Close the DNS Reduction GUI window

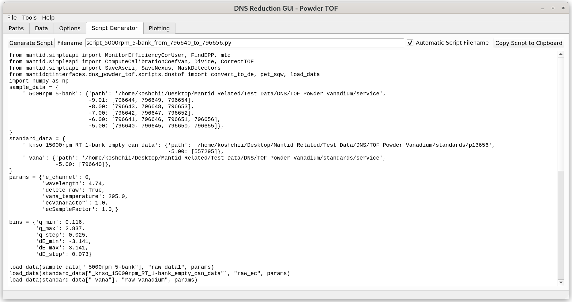pos(563,8)
